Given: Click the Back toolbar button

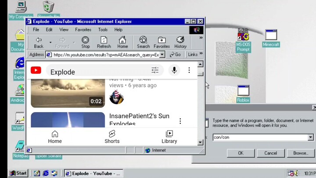Looking at the screenshot, I should [x=39, y=43].
